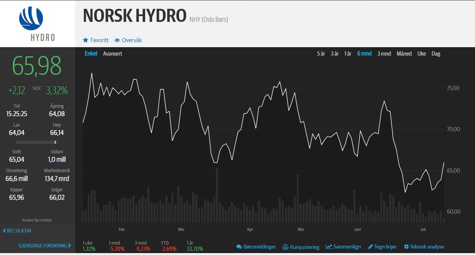The image size is (475, 255).
Task: Select the 6 mnd time range
Action: click(x=365, y=54)
